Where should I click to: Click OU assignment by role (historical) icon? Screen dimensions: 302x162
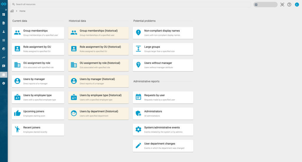(x=74, y=65)
